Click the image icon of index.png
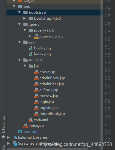 click(x=31, y=54)
